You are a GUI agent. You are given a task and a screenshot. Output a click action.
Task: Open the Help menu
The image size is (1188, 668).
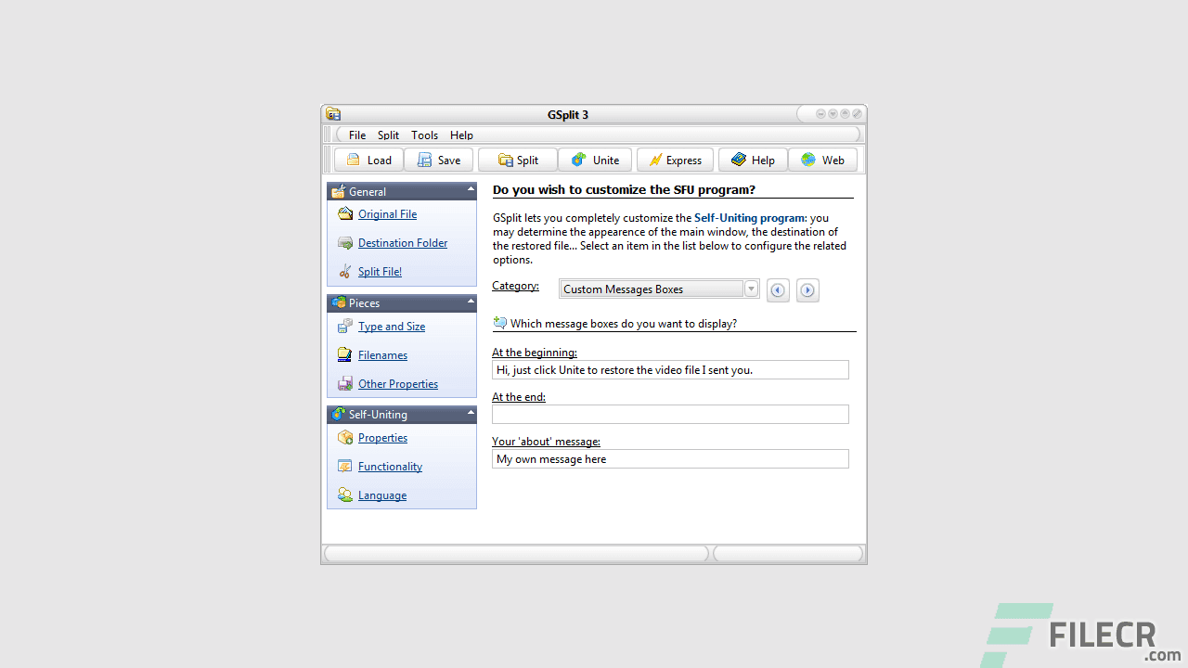pyautogui.click(x=461, y=135)
